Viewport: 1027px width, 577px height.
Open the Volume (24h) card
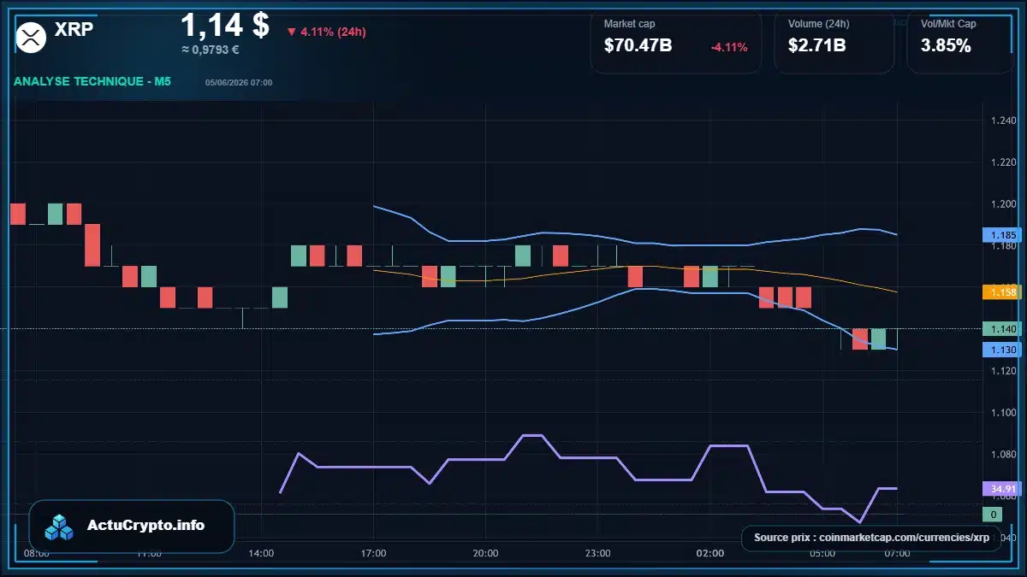(x=834, y=41)
